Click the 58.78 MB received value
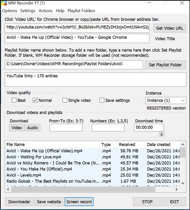 click(129, 151)
